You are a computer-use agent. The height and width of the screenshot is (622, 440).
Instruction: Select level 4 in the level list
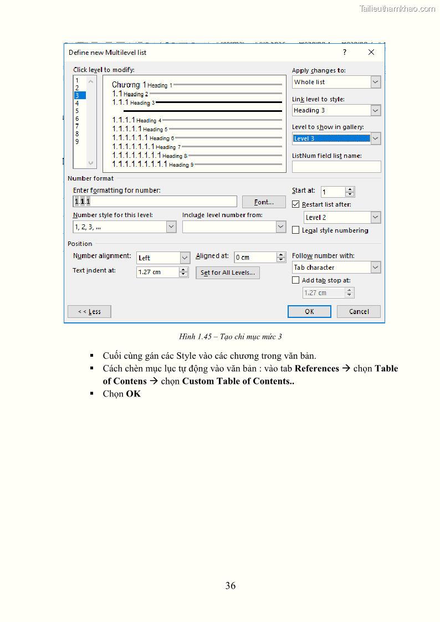point(77,103)
